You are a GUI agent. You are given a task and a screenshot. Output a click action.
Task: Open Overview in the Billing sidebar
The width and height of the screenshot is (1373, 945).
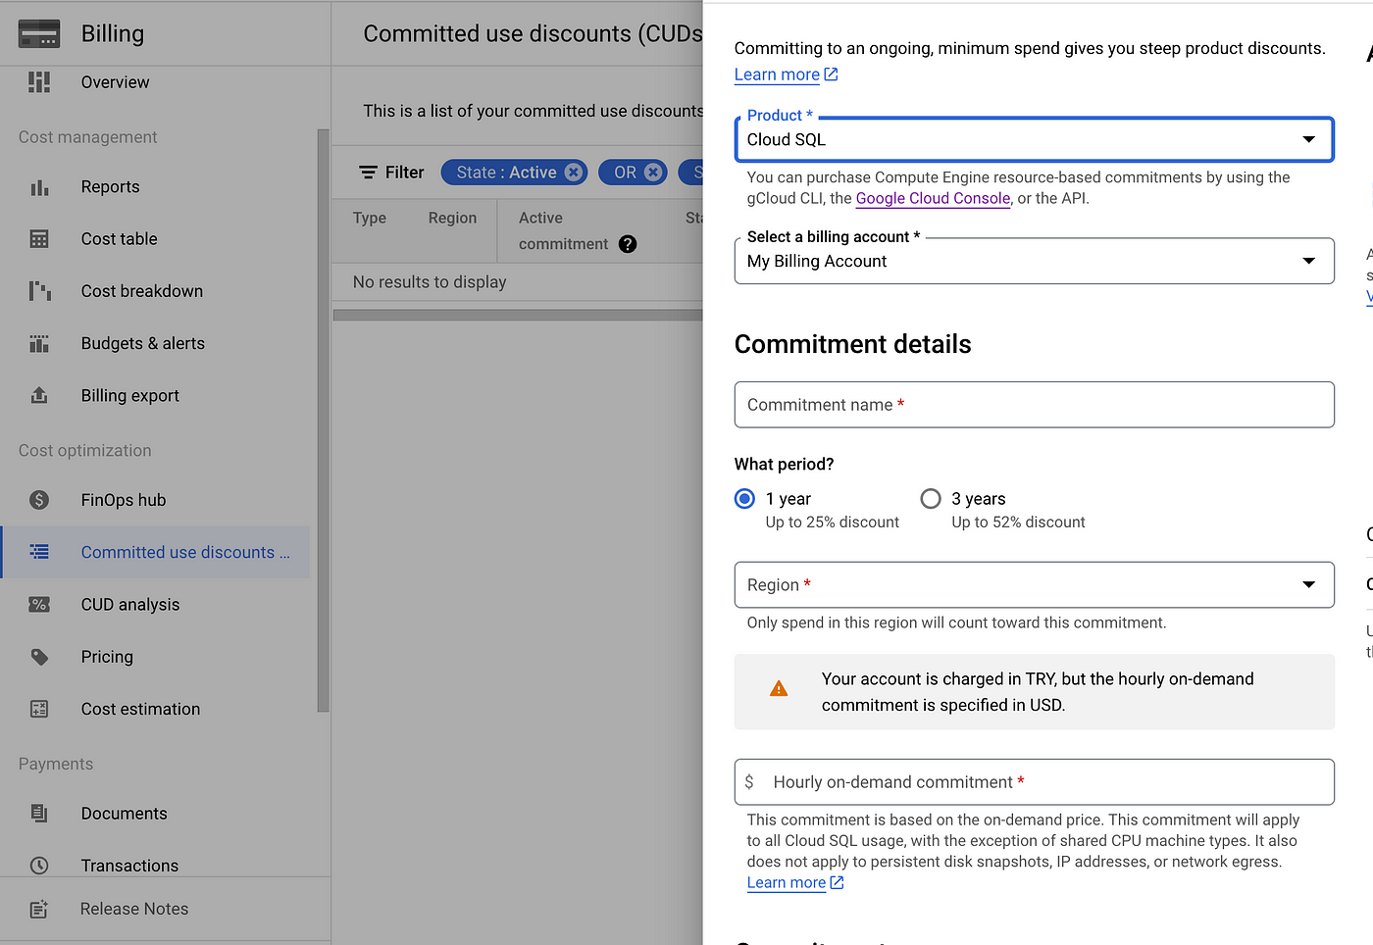click(157, 82)
